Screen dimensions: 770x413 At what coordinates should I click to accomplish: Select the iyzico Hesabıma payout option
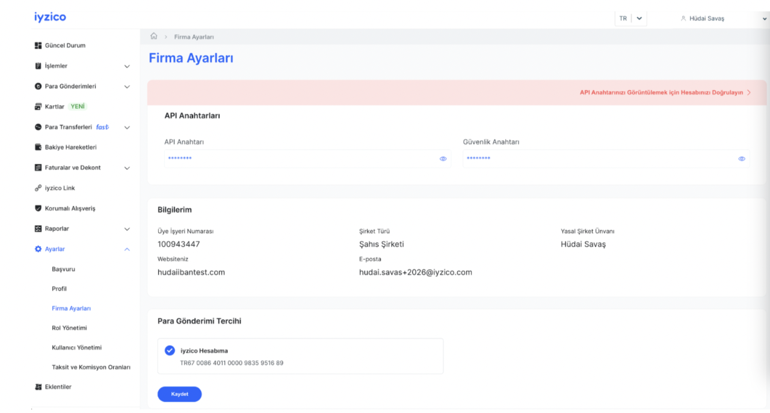click(170, 351)
